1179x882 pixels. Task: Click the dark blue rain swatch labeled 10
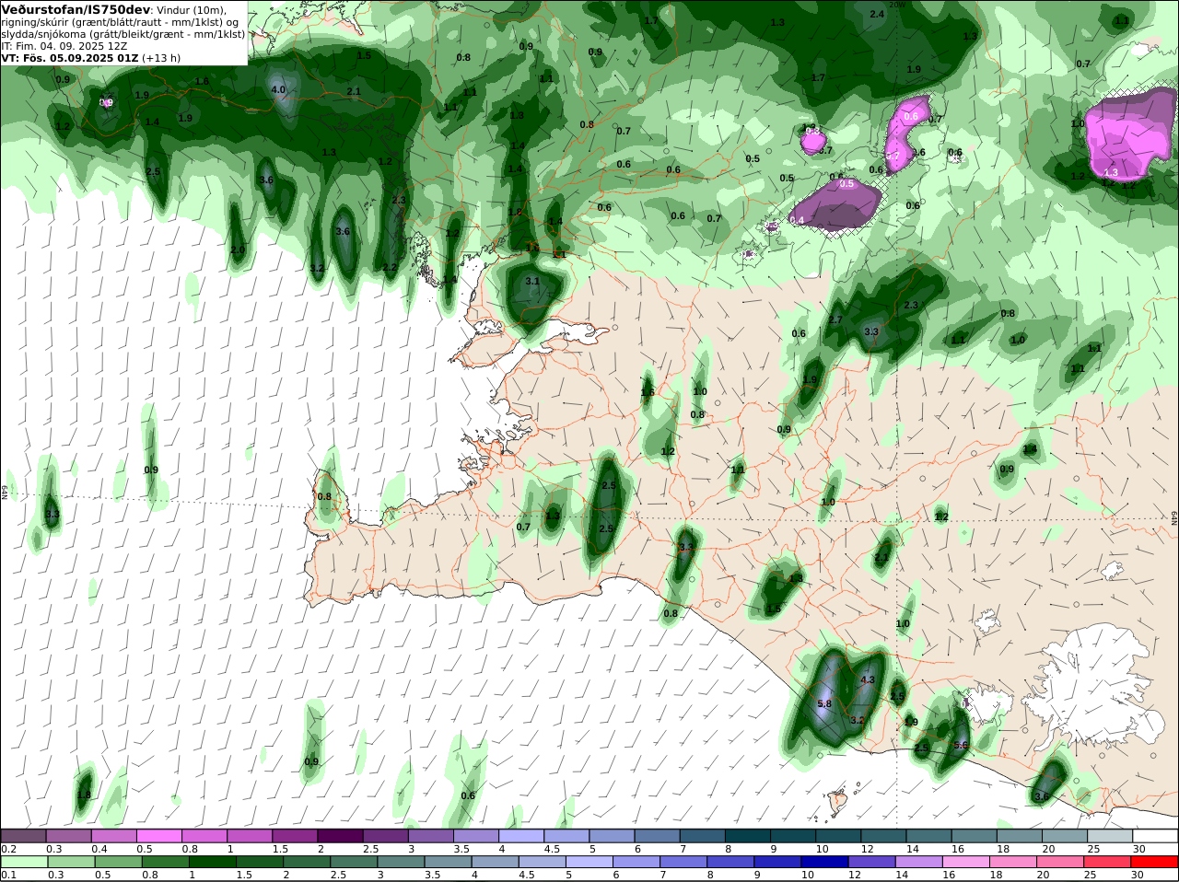[x=824, y=862]
